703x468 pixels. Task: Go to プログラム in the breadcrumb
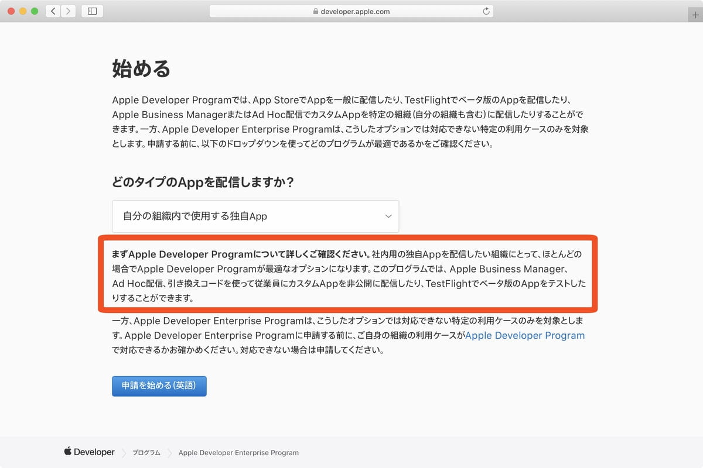tap(146, 453)
